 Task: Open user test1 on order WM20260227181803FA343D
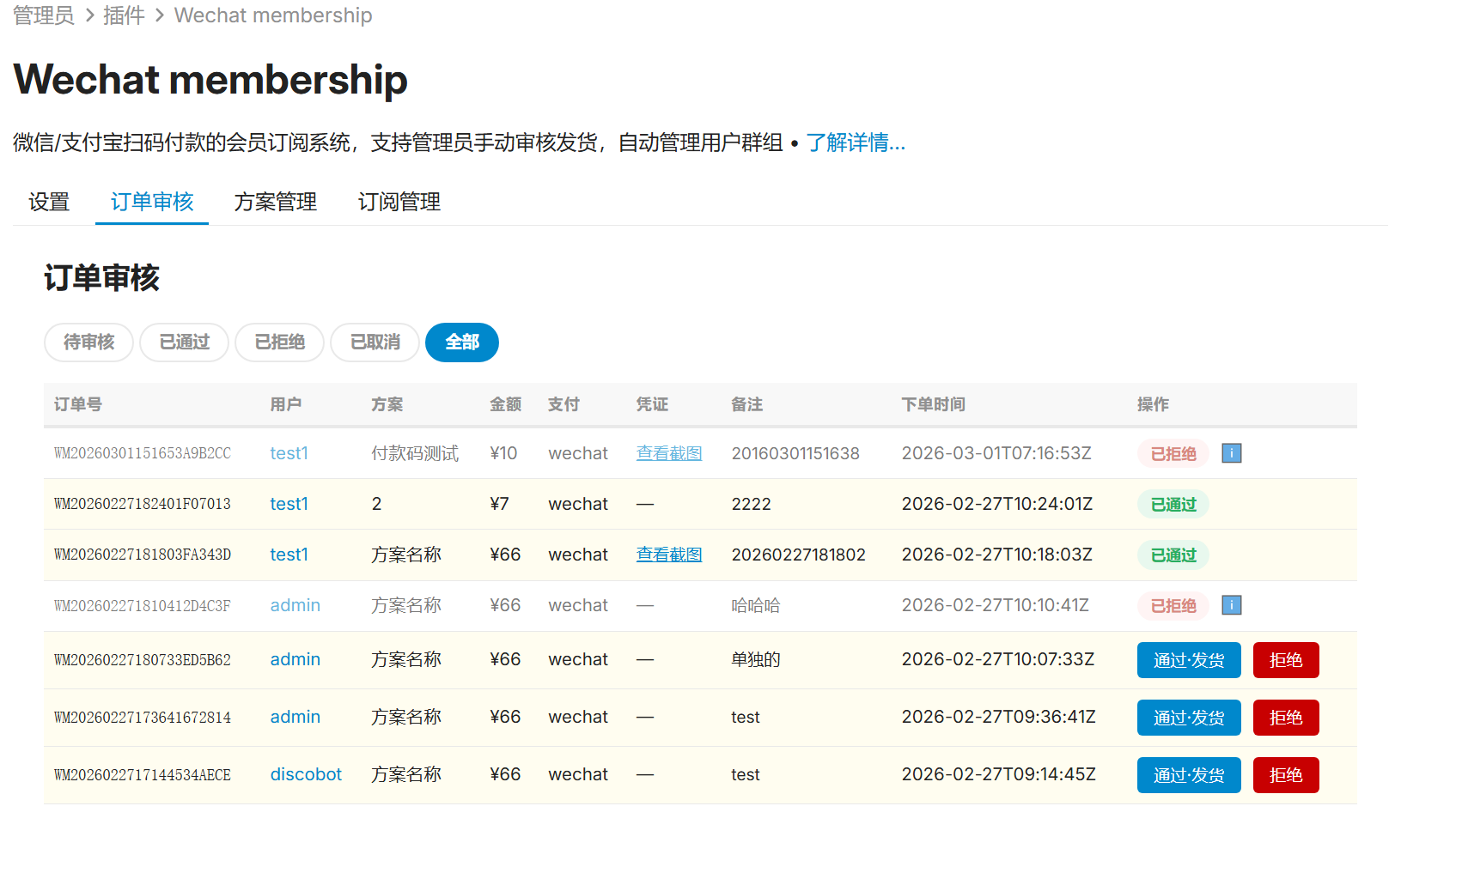tap(289, 555)
